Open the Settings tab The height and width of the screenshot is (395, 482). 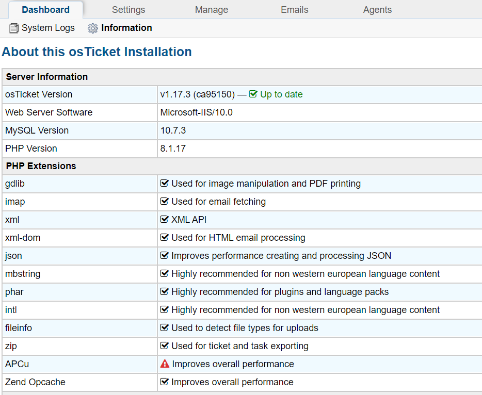click(x=128, y=10)
